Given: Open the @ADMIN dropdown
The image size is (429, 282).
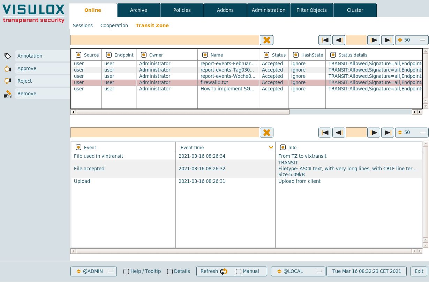Looking at the screenshot, I should tap(93, 272).
